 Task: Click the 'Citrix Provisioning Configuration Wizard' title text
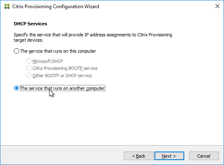56,7
